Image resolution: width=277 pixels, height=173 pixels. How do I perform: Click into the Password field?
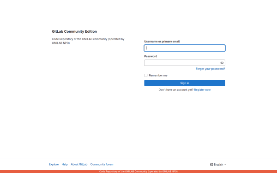[x=185, y=63]
